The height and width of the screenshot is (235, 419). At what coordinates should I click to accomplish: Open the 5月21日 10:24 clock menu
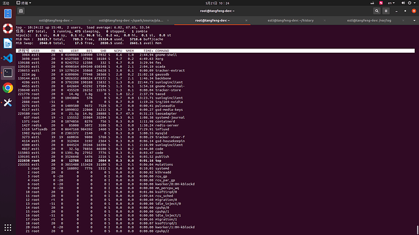tap(217, 3)
